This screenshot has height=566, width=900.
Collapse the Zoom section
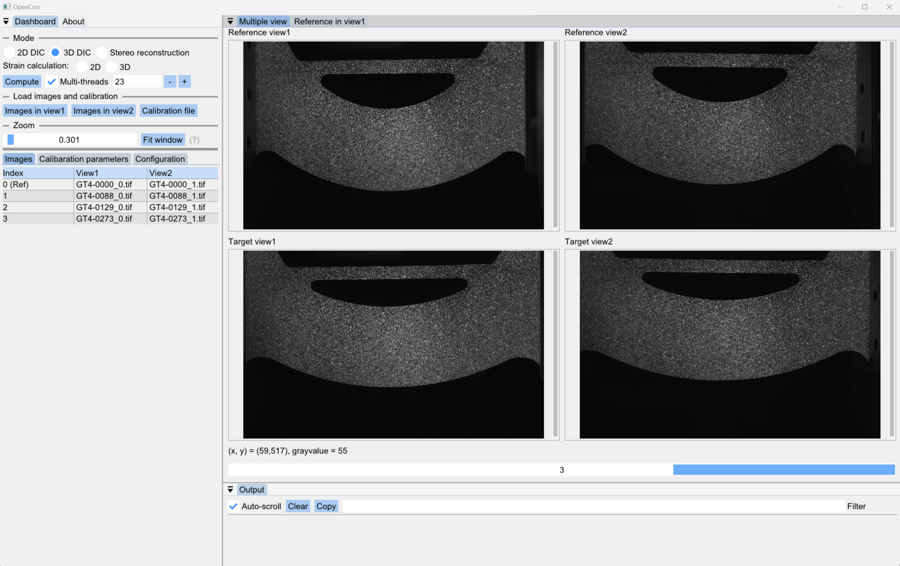pyautogui.click(x=5, y=125)
